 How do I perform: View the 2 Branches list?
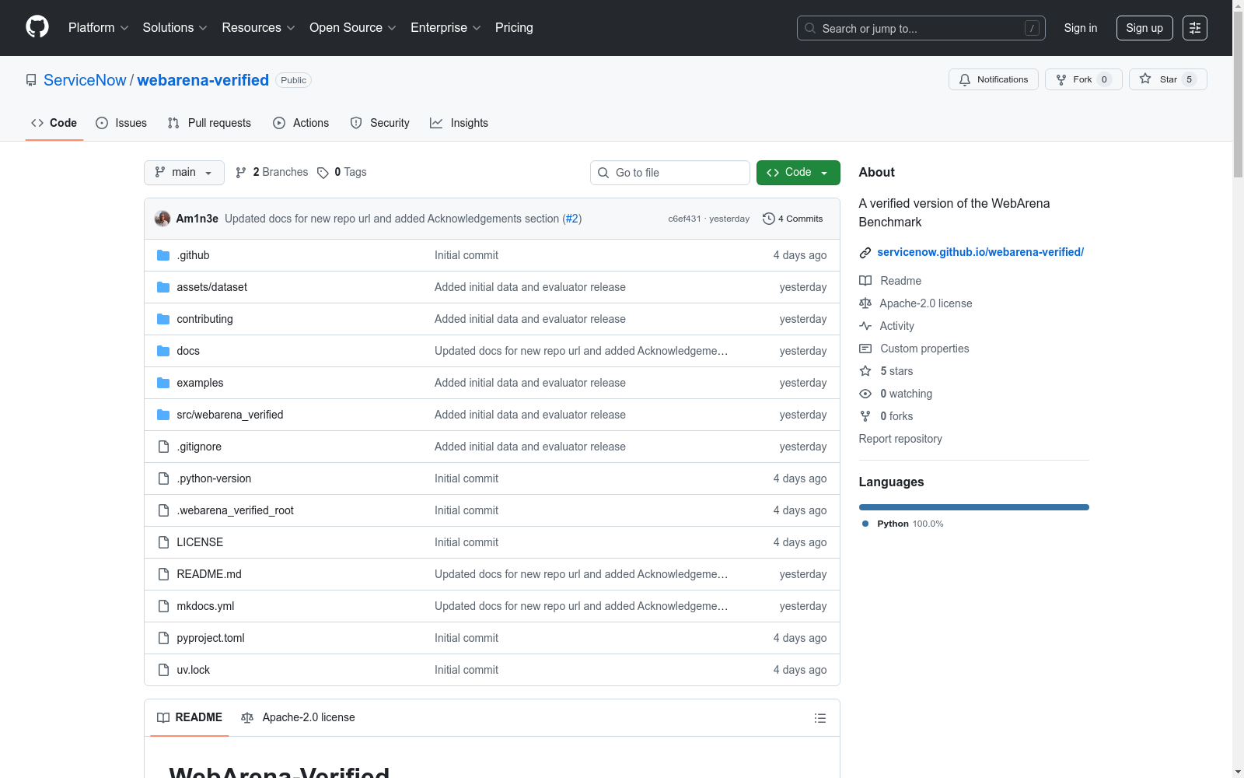272,173
